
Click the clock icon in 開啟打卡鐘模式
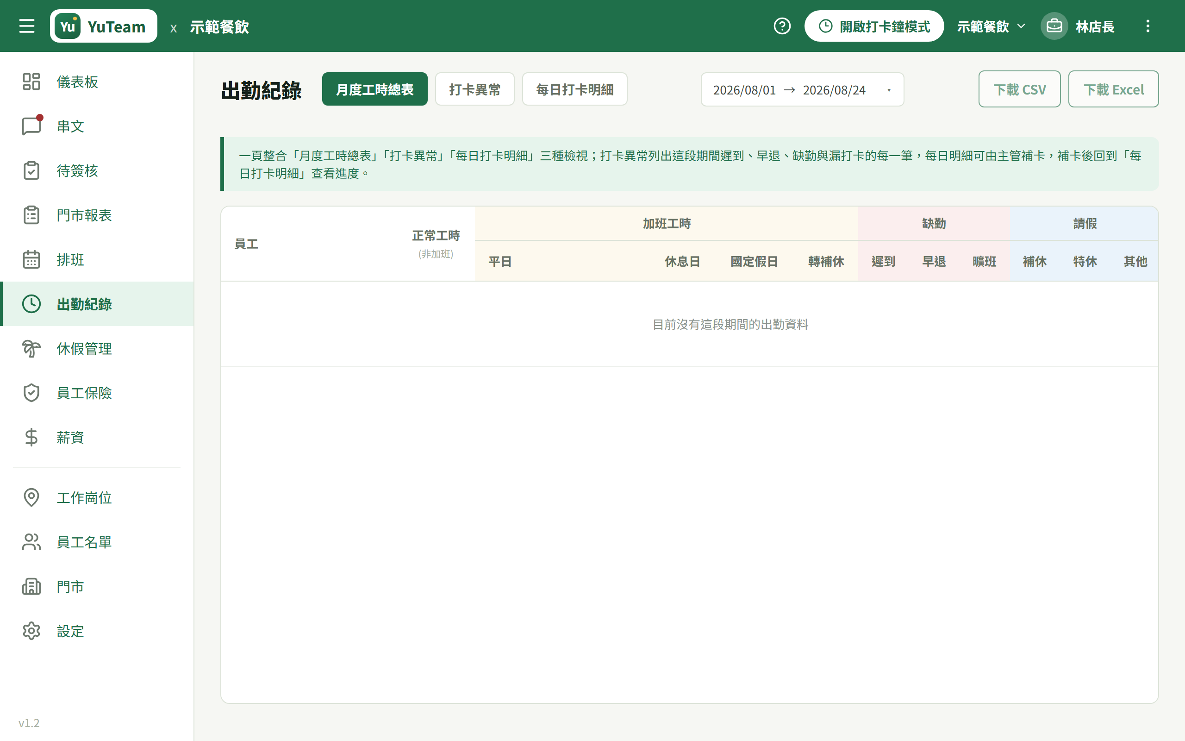[x=826, y=26]
